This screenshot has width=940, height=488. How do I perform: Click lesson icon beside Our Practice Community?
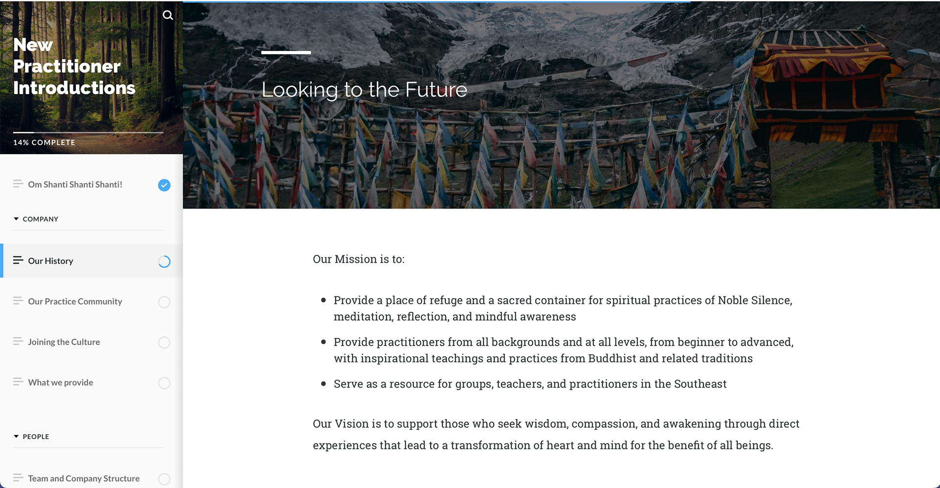pos(18,301)
